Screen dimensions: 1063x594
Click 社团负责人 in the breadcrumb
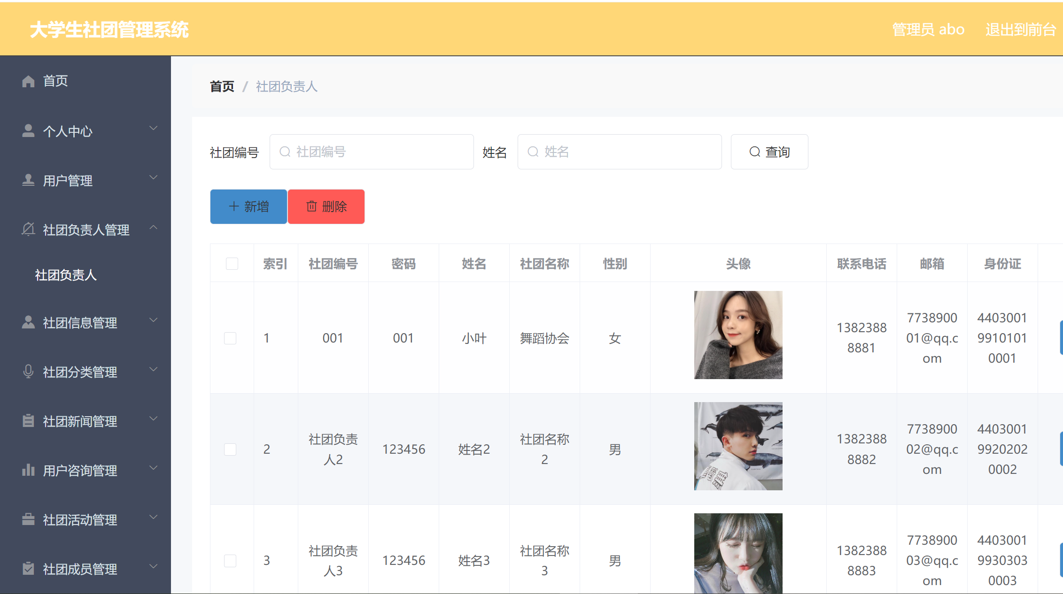[287, 86]
